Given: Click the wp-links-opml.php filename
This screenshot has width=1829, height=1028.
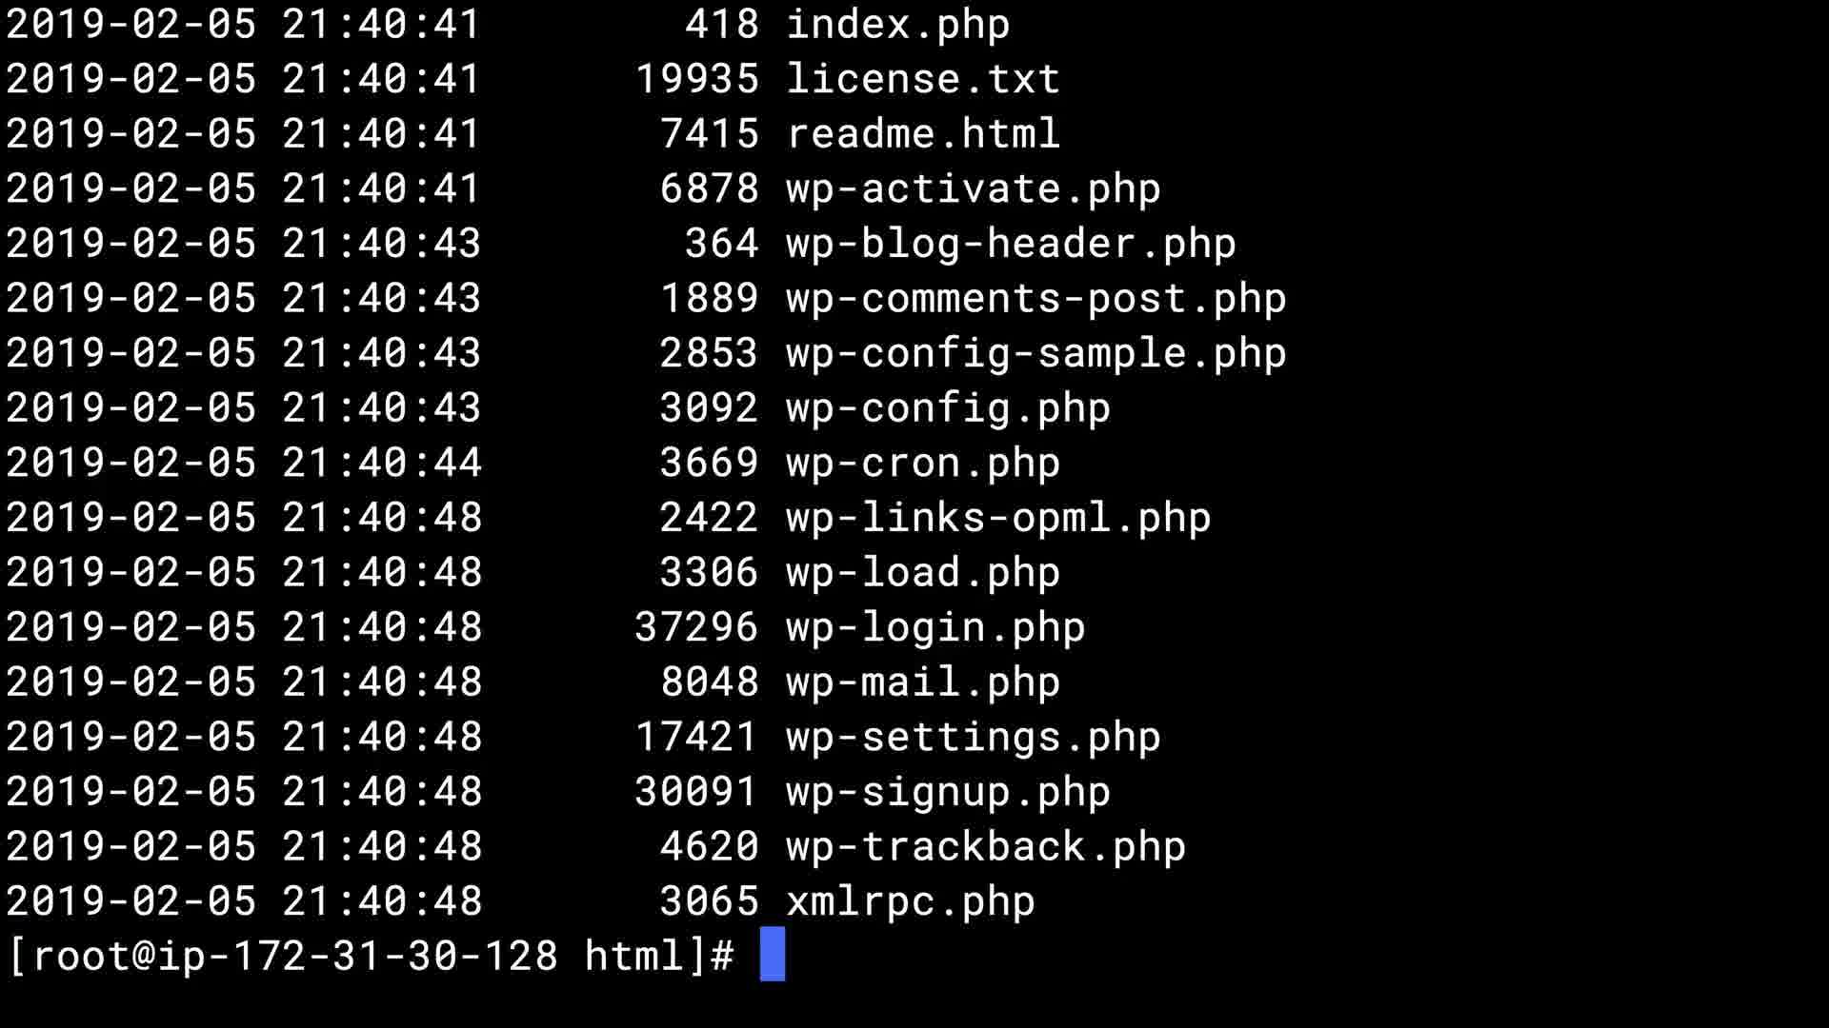Looking at the screenshot, I should pos(998,518).
